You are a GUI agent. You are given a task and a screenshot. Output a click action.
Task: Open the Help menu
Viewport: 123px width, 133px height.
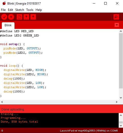39,10
